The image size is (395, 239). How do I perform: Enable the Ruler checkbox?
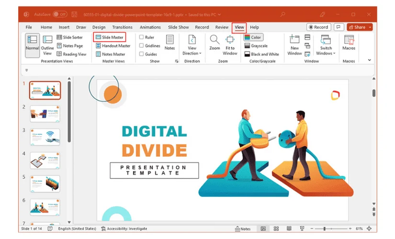click(x=142, y=37)
